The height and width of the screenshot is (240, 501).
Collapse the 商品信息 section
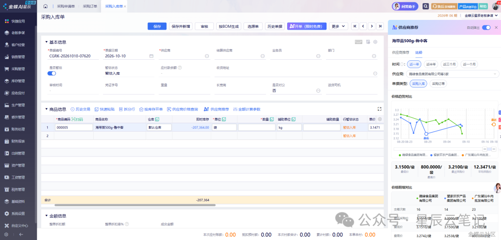coord(46,109)
